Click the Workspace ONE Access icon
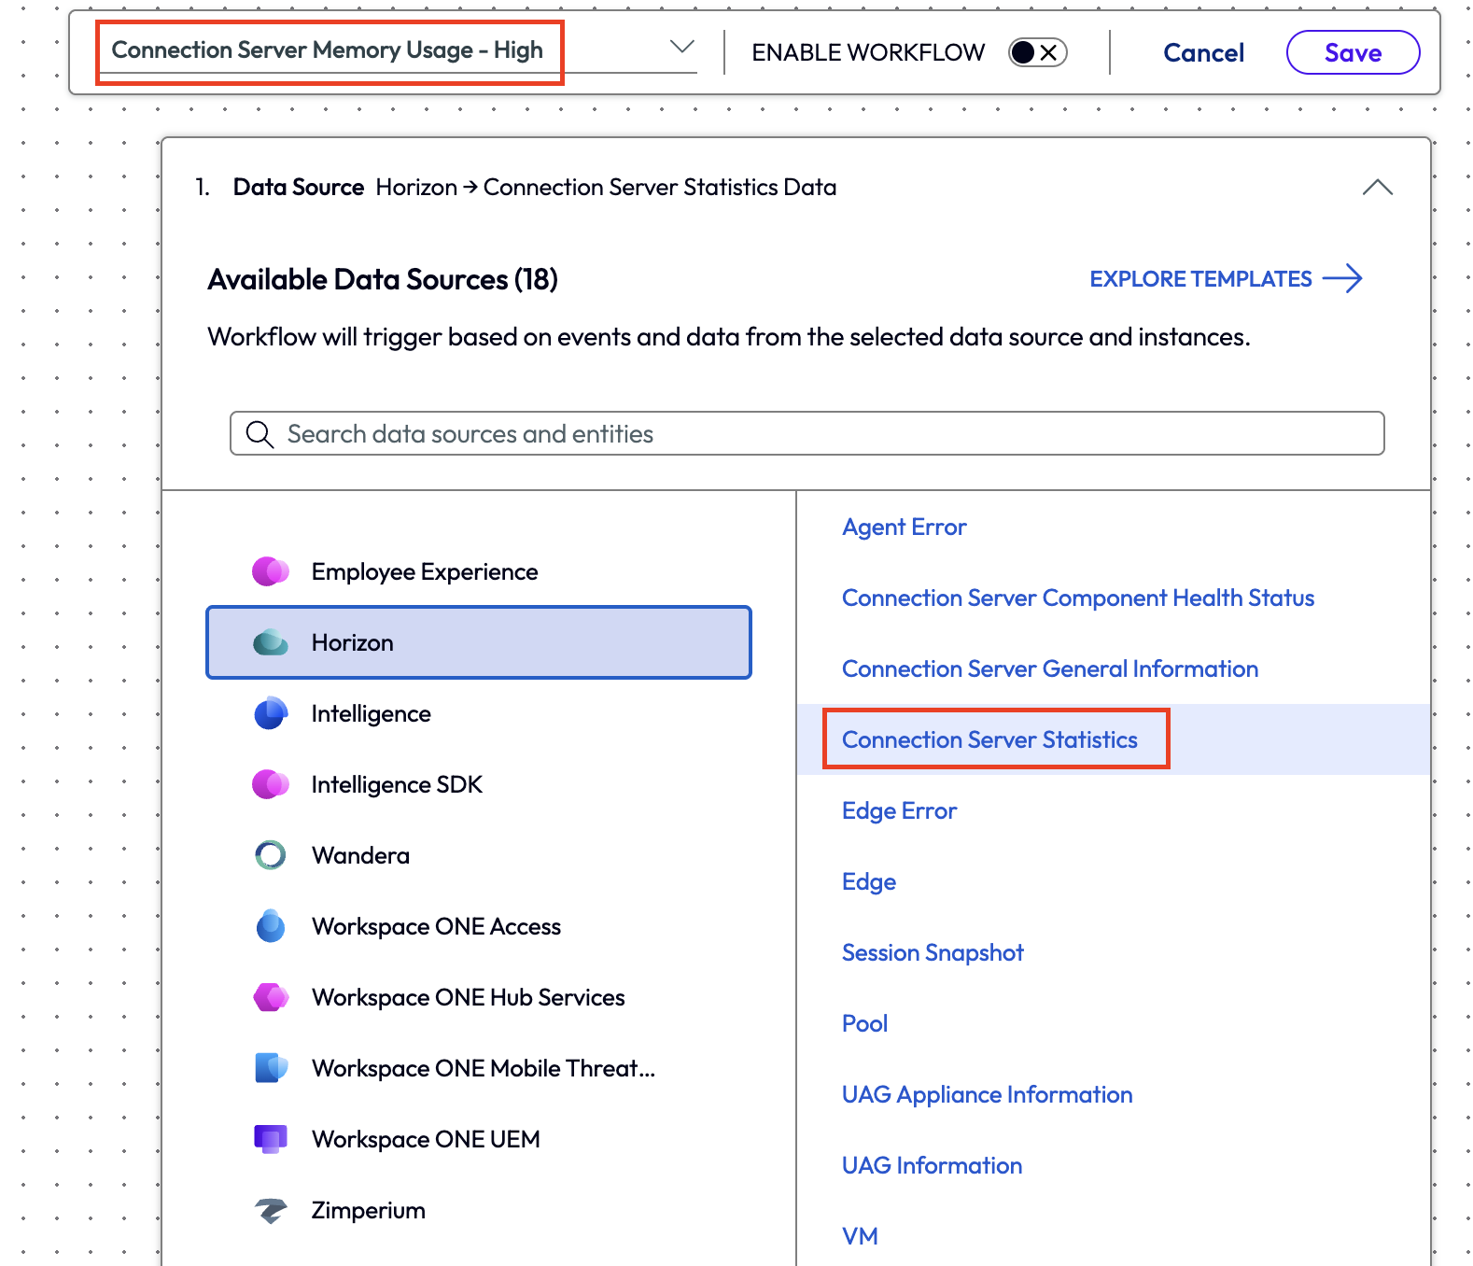The width and height of the screenshot is (1473, 1266). (x=271, y=926)
